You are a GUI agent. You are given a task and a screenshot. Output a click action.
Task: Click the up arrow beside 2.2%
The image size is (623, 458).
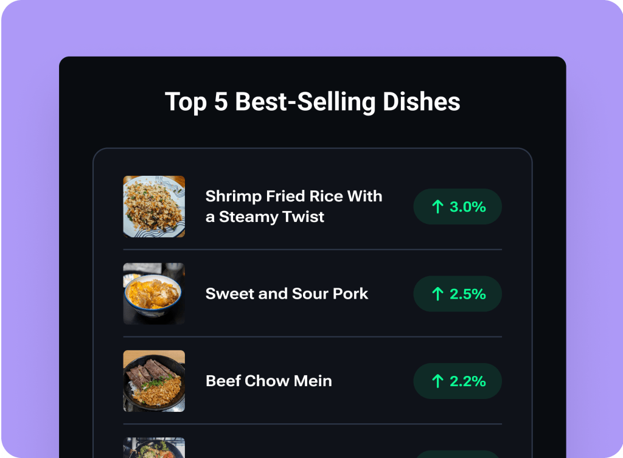point(437,381)
